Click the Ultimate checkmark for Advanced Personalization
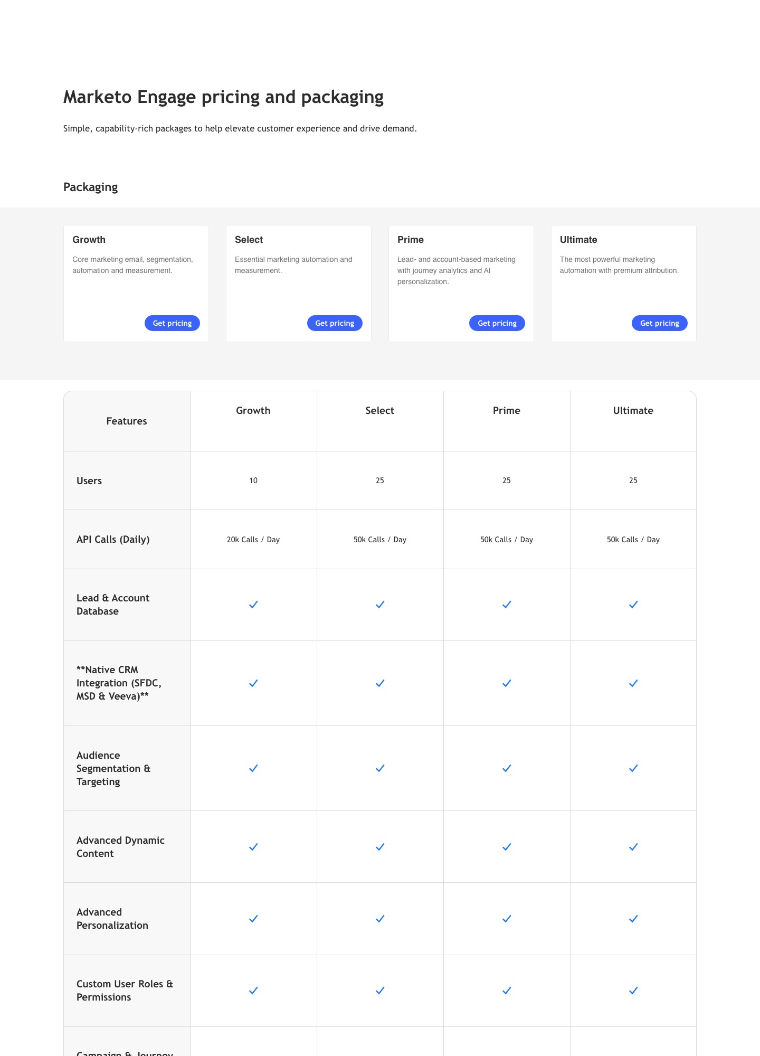The height and width of the screenshot is (1056, 760). coord(633,919)
